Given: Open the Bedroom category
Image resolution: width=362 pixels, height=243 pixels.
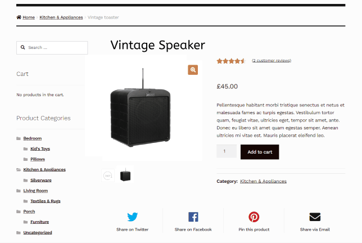Looking at the screenshot, I should pyautogui.click(x=32, y=138).
